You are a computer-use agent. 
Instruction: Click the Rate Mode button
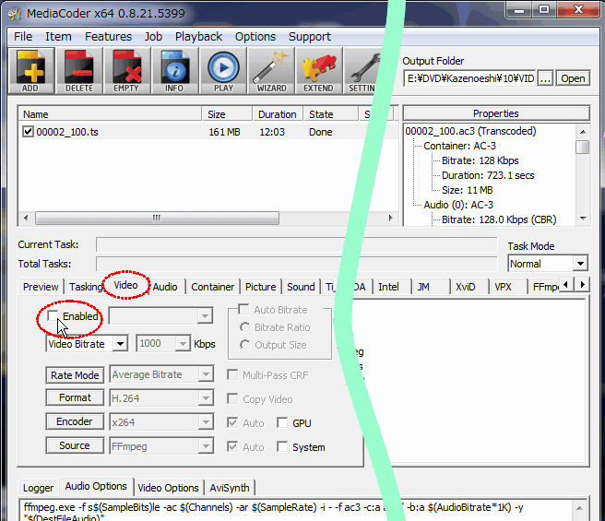coord(75,375)
